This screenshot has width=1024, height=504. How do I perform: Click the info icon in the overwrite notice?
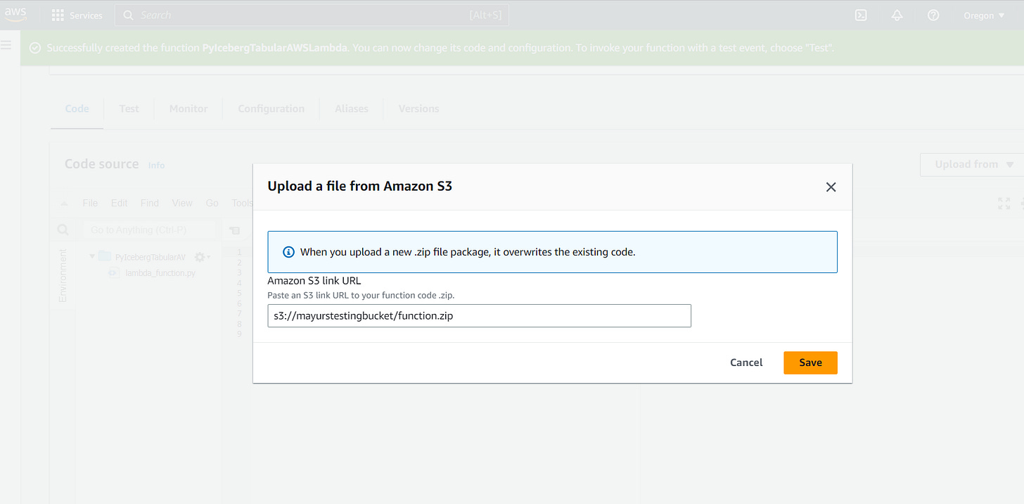pos(288,252)
